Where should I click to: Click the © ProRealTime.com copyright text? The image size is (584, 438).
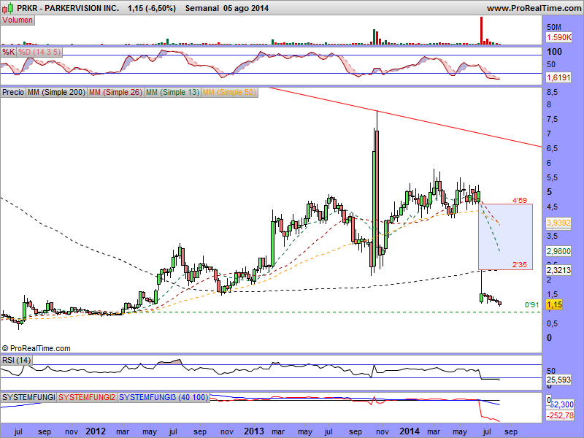[36, 348]
